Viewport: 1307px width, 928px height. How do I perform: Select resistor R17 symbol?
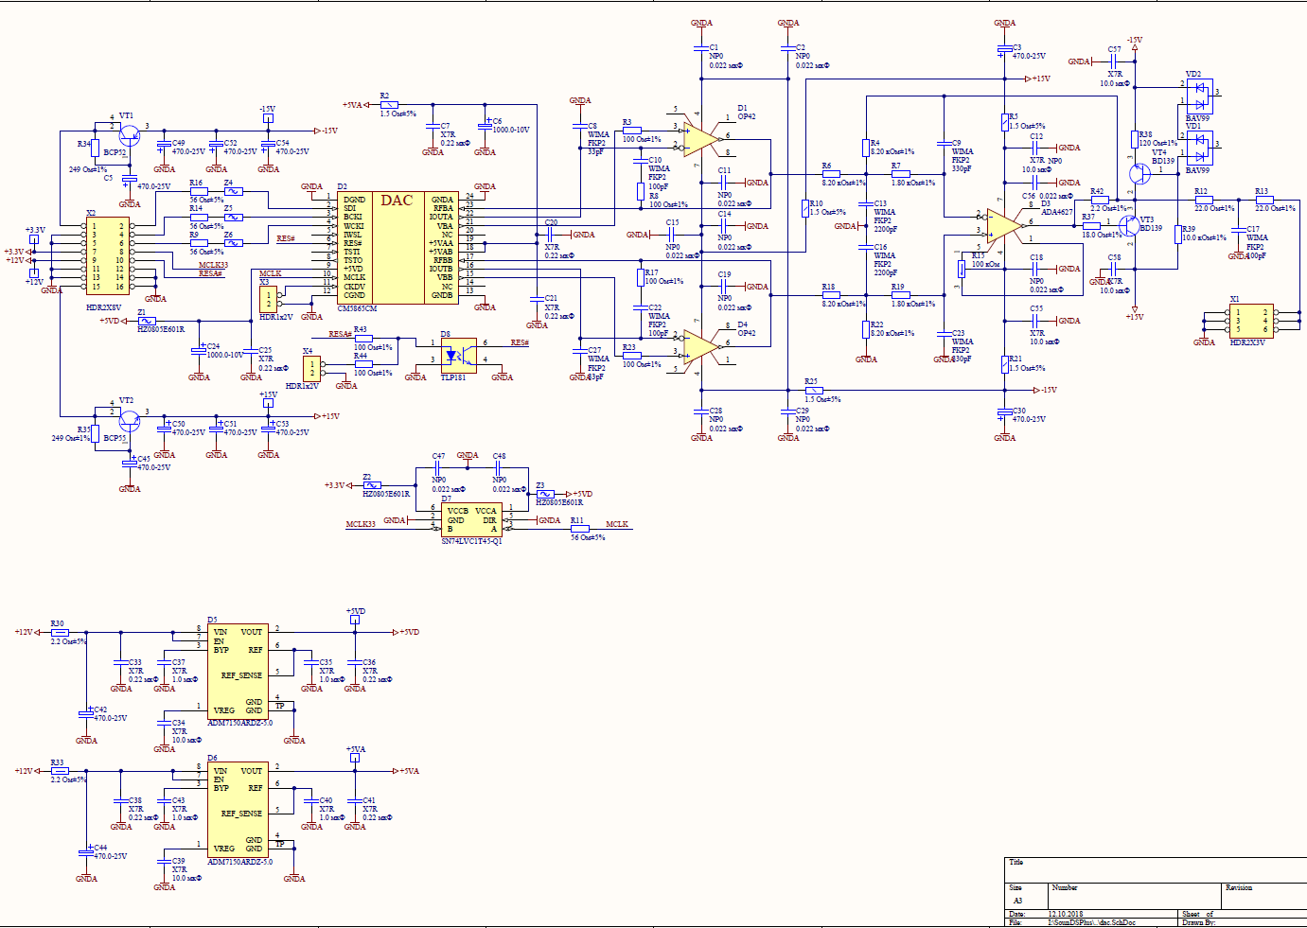pos(641,277)
